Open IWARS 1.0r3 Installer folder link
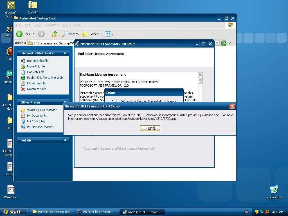The image size is (288, 216). click(42, 110)
